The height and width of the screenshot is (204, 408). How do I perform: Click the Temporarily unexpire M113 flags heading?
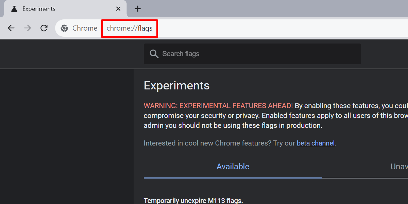click(x=193, y=200)
